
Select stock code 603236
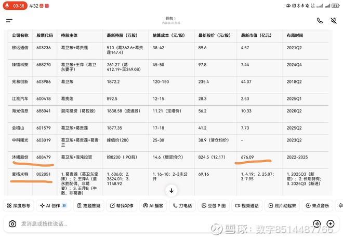[44, 48]
